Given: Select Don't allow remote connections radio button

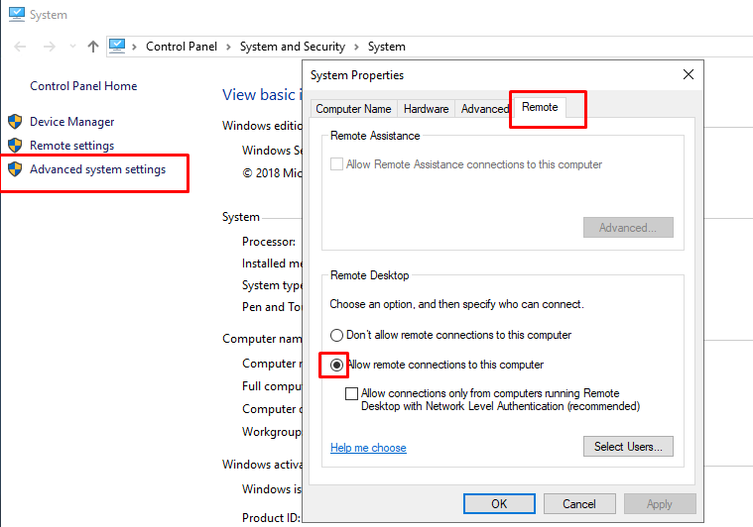Looking at the screenshot, I should [336, 335].
